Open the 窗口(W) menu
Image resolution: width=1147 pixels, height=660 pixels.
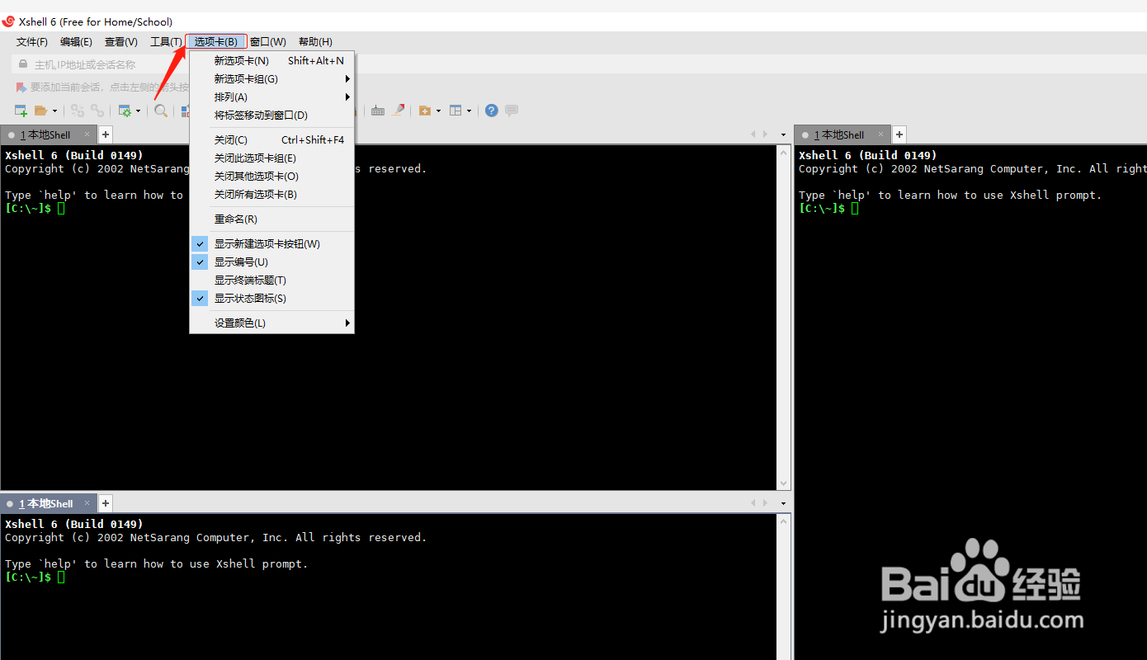coord(268,42)
